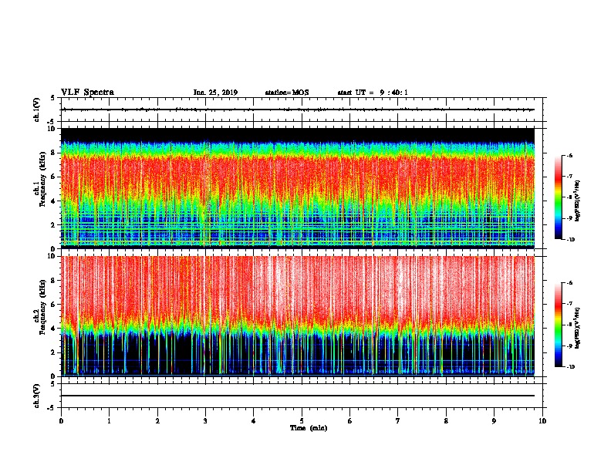Click the time axis tick label "4"

point(254,421)
